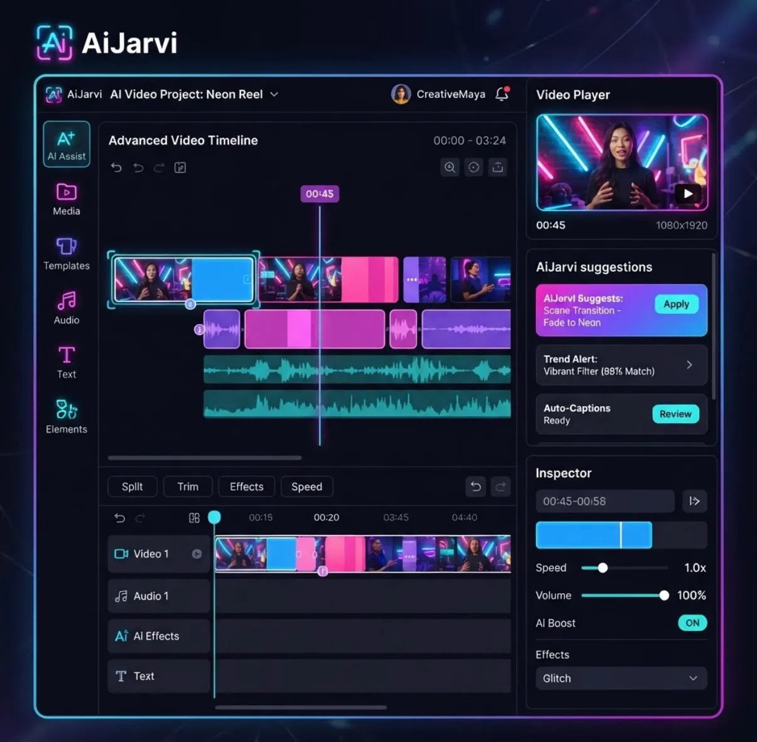Select the Split tool

pyautogui.click(x=132, y=487)
